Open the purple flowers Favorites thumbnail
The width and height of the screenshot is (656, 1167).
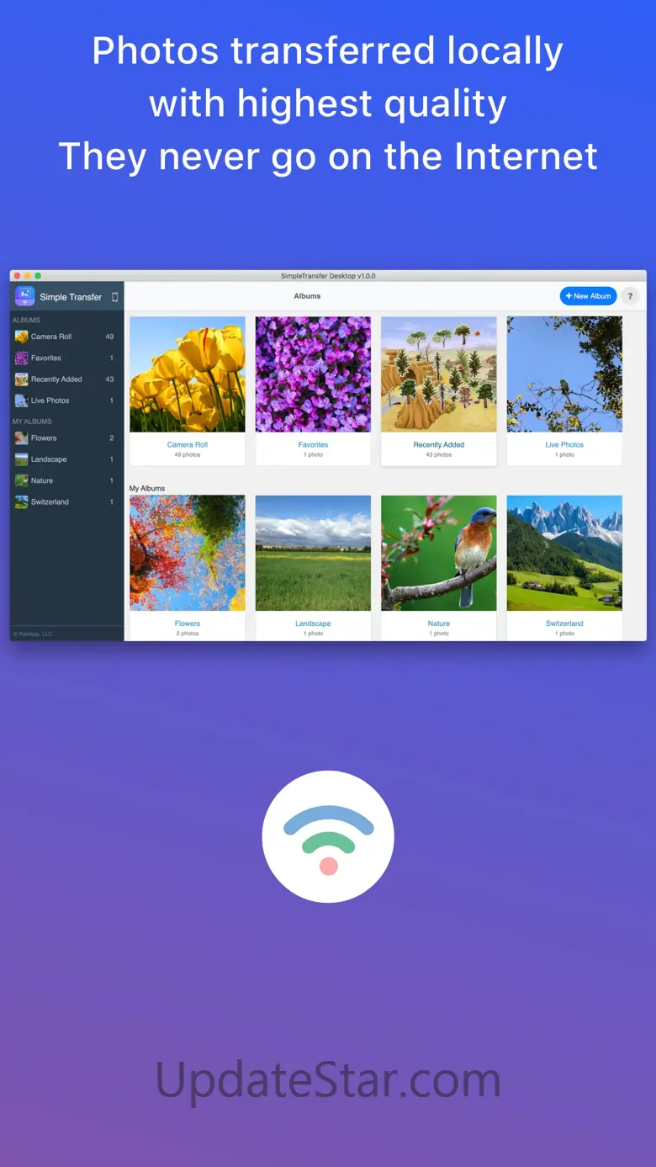[x=313, y=374]
